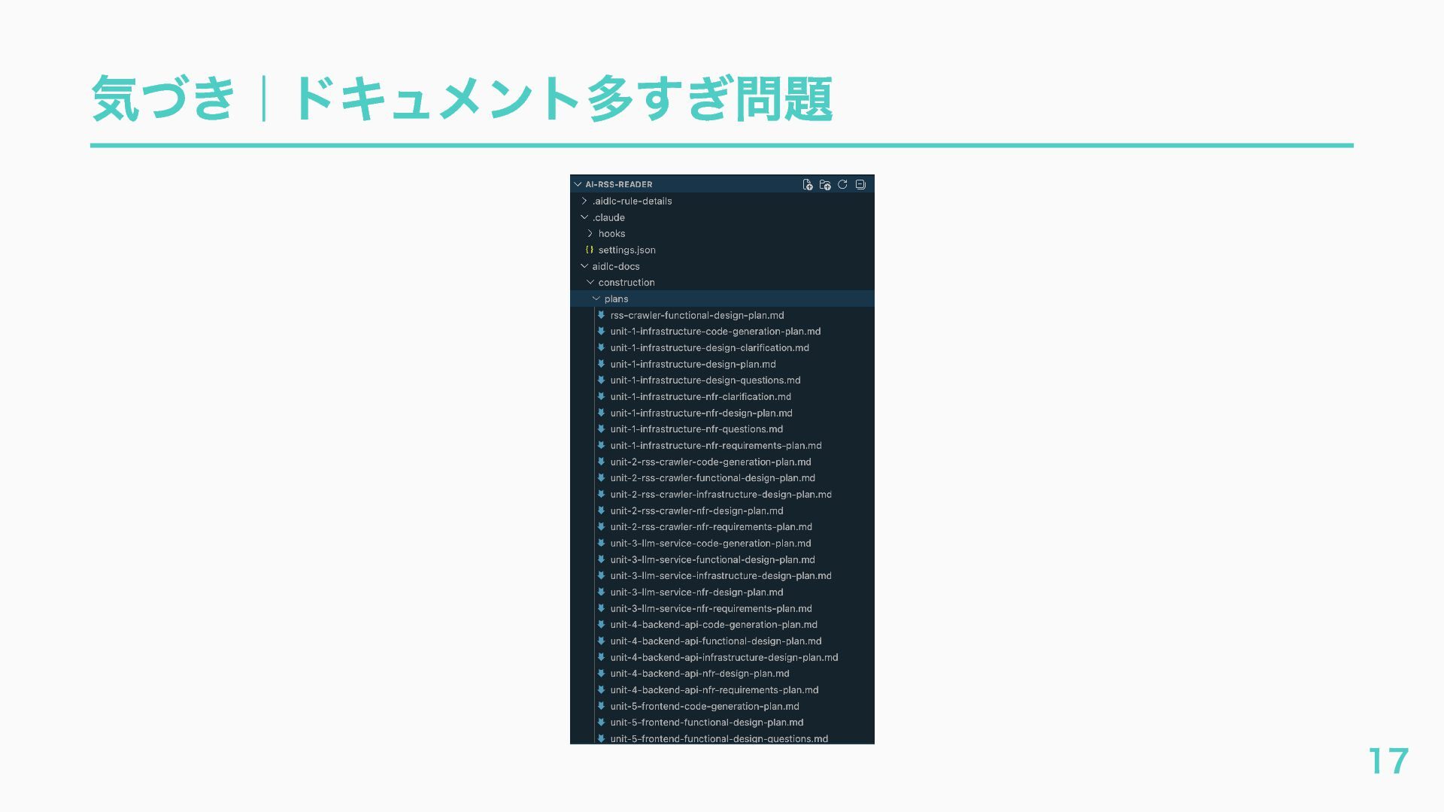Click markdown icon of unit-5-frontend-code-generation-plan.md
Viewport: 1444px width, 812px height.
(x=601, y=706)
